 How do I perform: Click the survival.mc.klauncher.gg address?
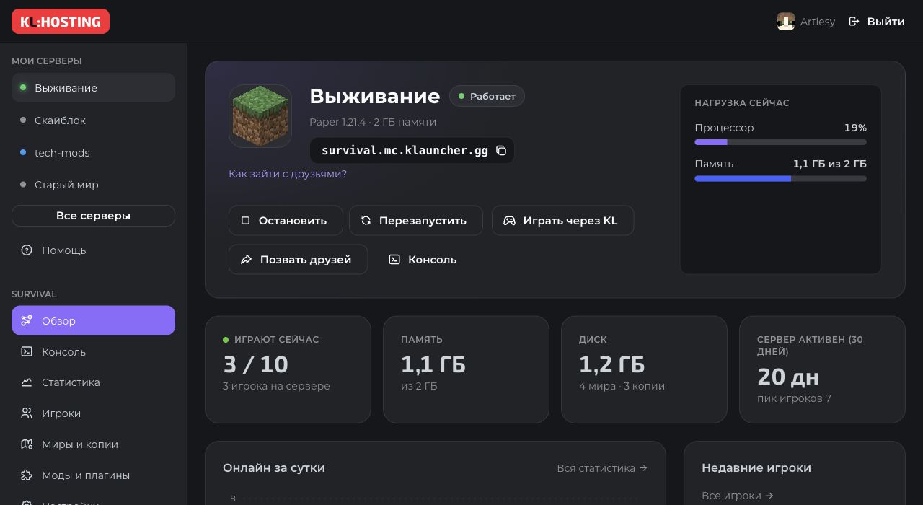pyautogui.click(x=405, y=151)
